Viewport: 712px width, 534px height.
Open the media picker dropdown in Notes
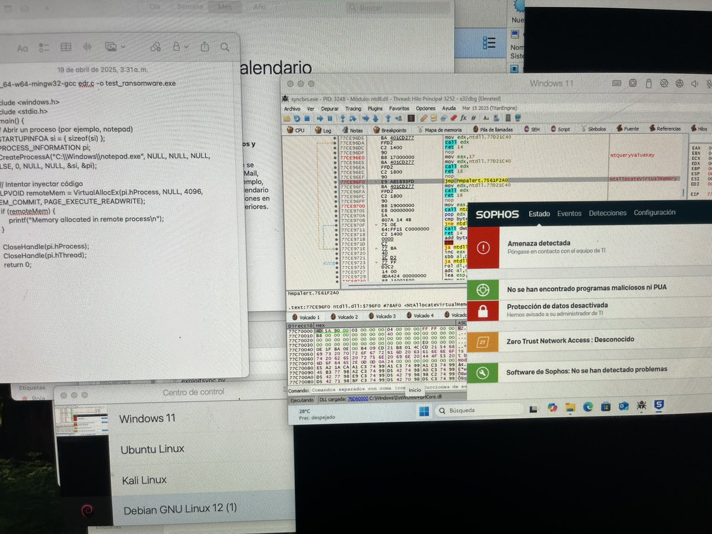(x=115, y=46)
